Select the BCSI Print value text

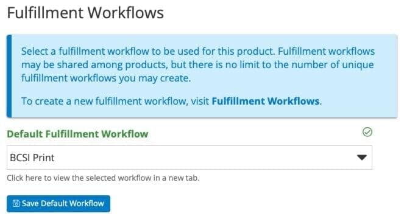[32, 158]
